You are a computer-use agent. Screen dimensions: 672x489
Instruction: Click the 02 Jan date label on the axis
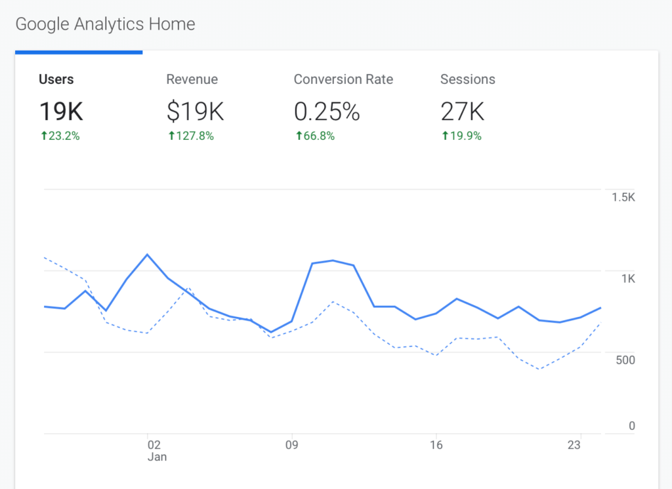pyautogui.click(x=157, y=450)
